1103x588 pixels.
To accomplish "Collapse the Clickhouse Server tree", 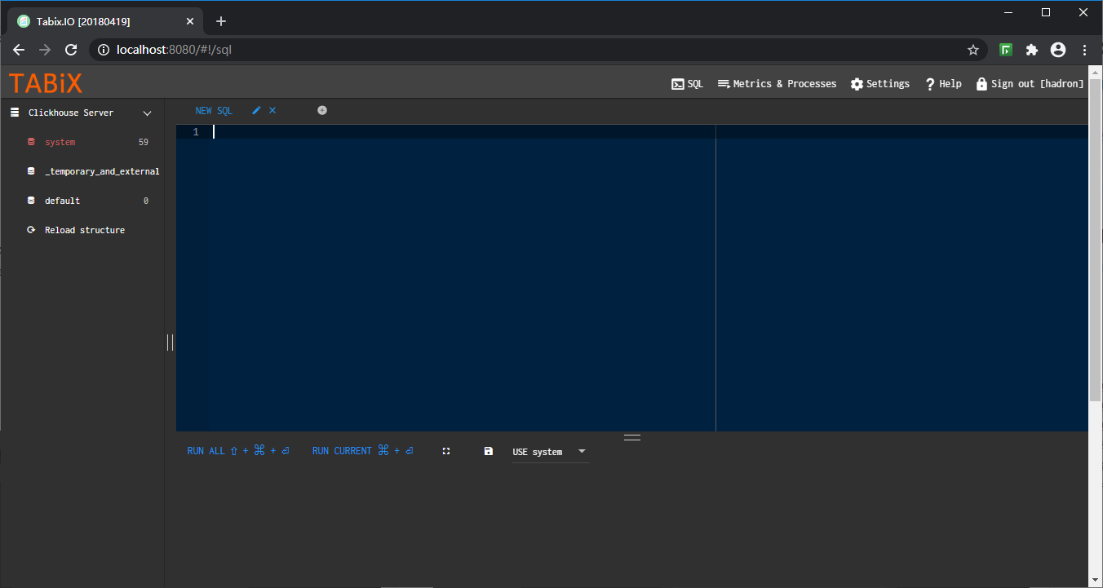I will [x=147, y=113].
